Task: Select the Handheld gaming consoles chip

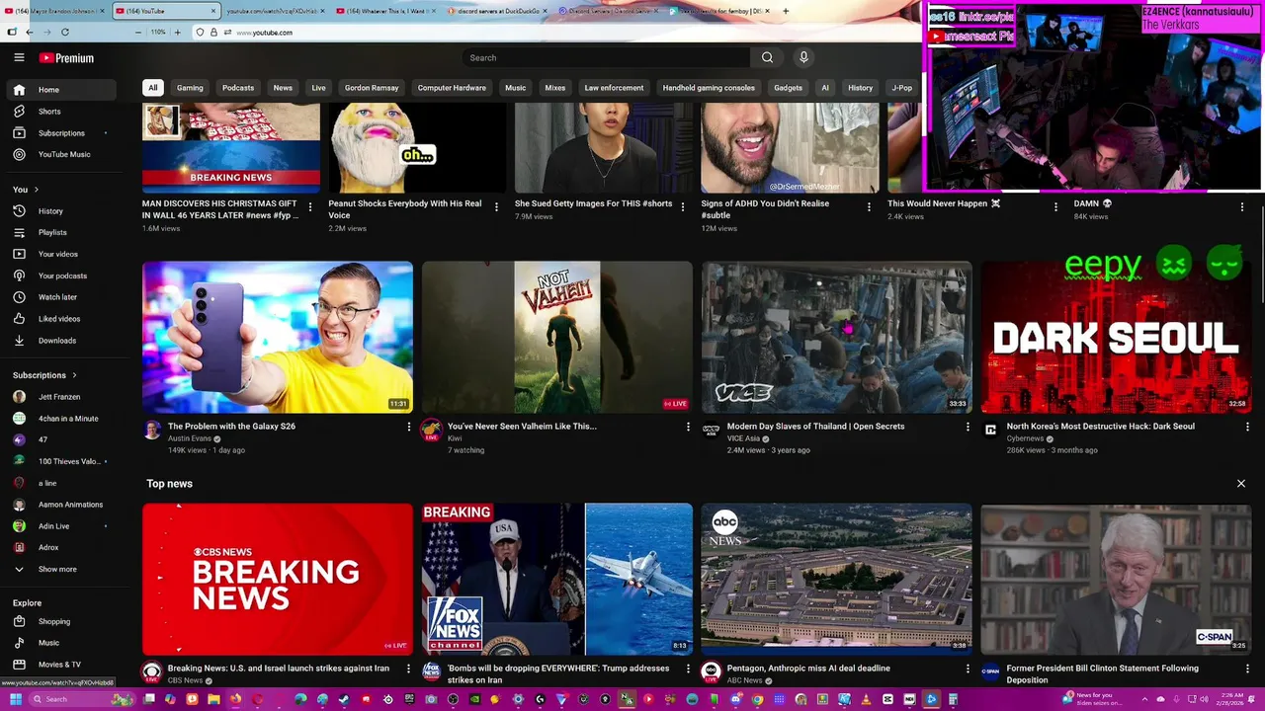Action: point(709,88)
